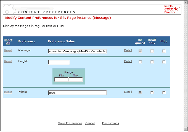This screenshot has height=132, width=188.
Task: Open the Descriptions link
Action: pos(110,123)
